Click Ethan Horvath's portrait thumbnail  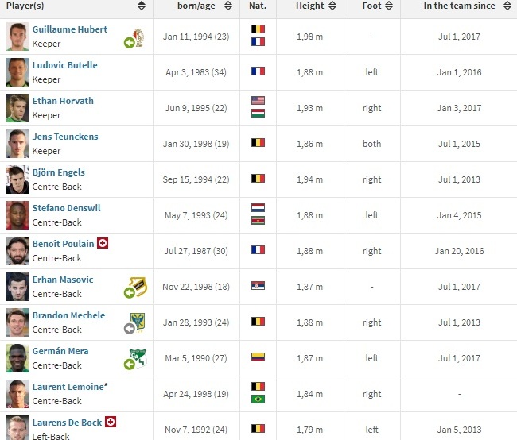17,107
